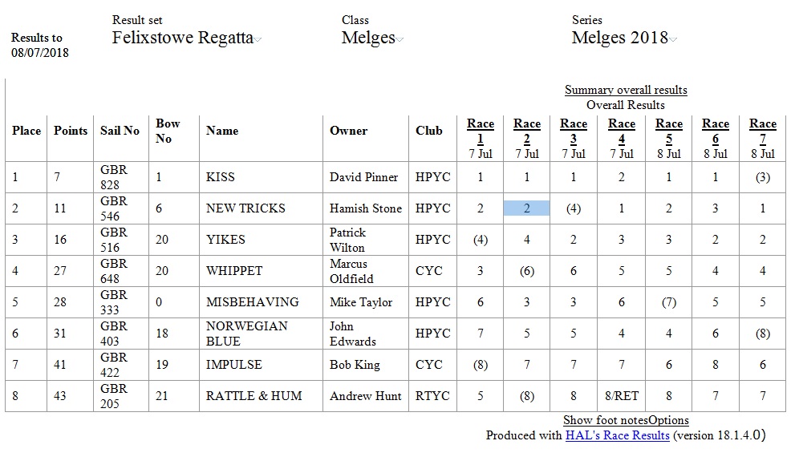Select the Race 3 header link
The image size is (795, 461).
click(x=574, y=131)
